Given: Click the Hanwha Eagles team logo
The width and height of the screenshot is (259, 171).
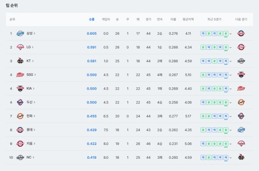Looking at the screenshot, I should click(20, 116).
